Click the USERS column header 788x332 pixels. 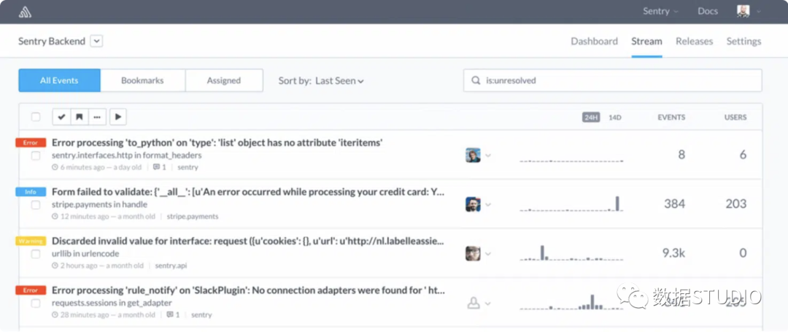[735, 117]
